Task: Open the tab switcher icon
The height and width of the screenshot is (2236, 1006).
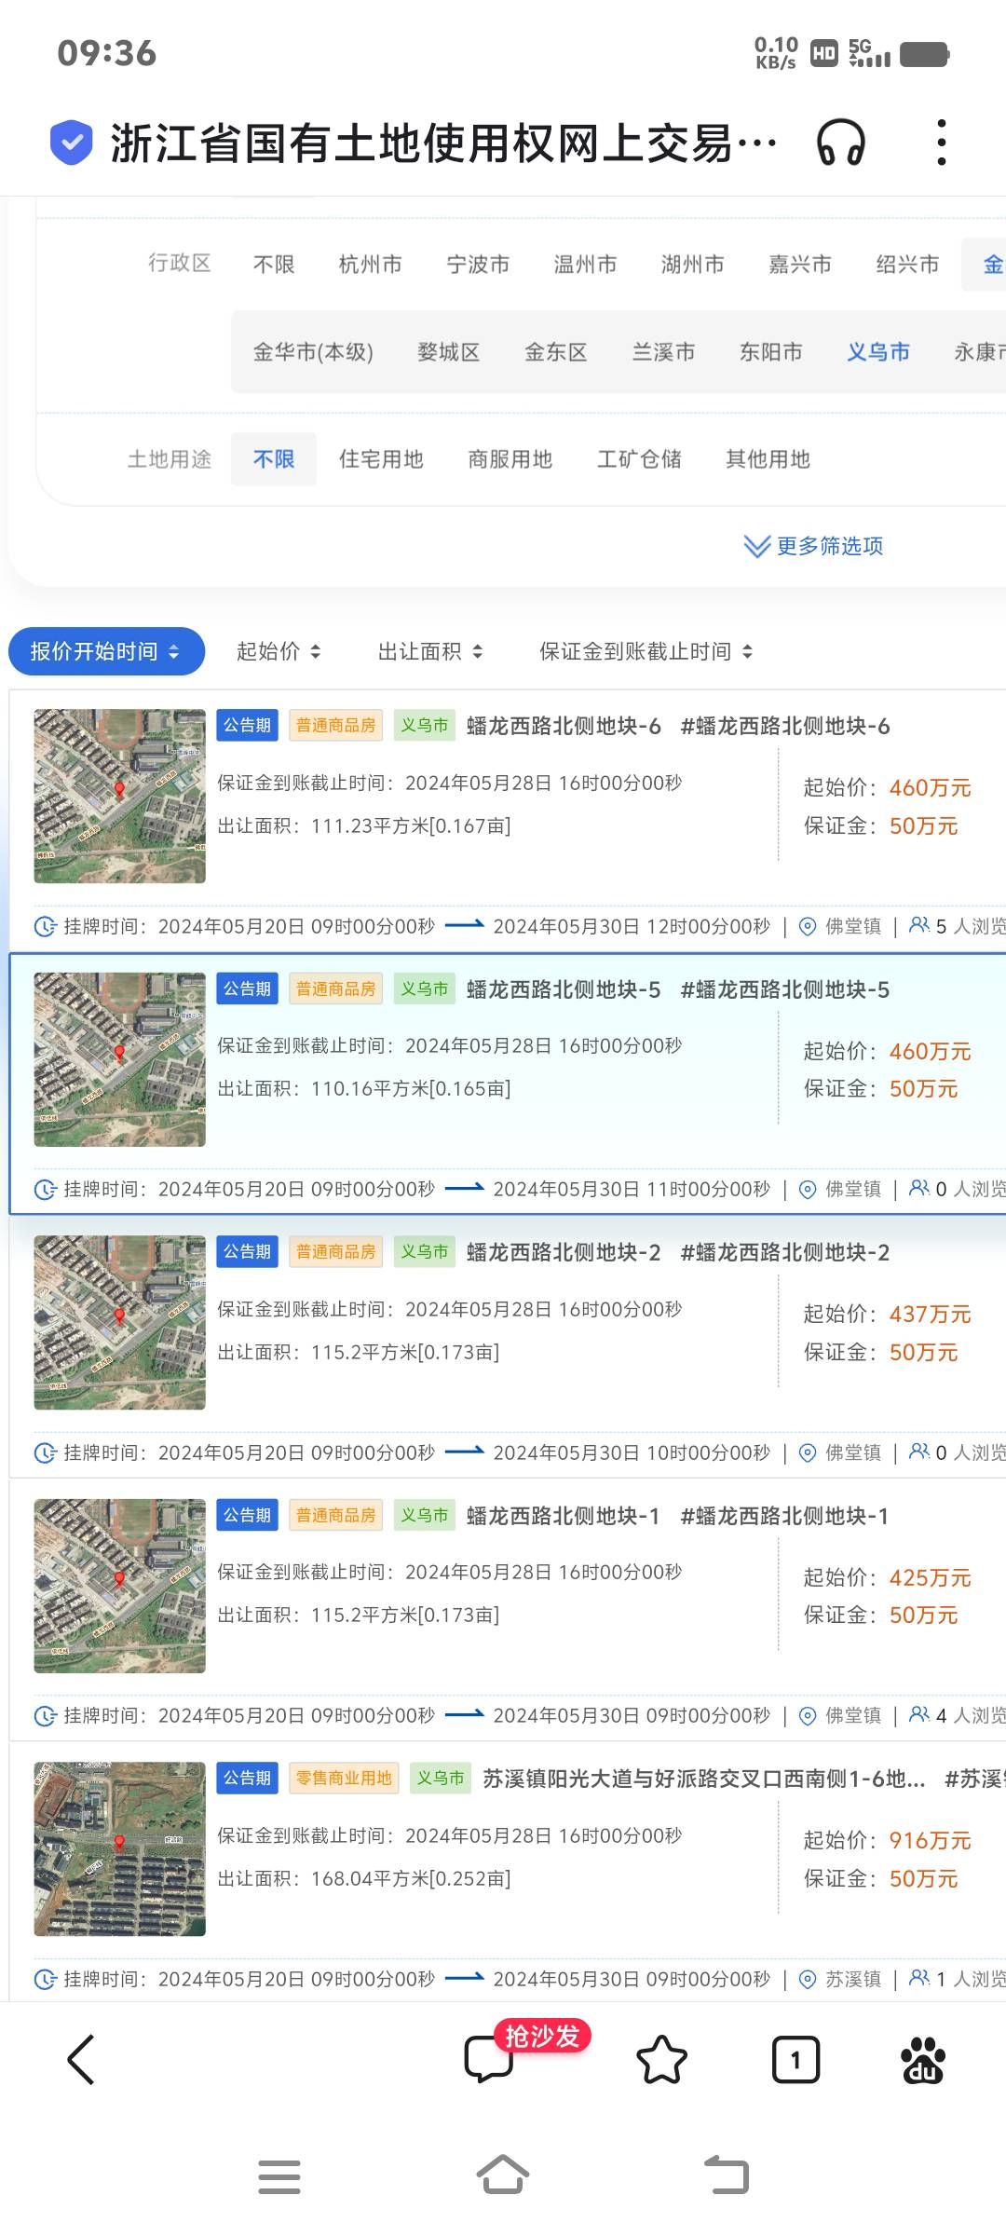Action: pos(795,2059)
